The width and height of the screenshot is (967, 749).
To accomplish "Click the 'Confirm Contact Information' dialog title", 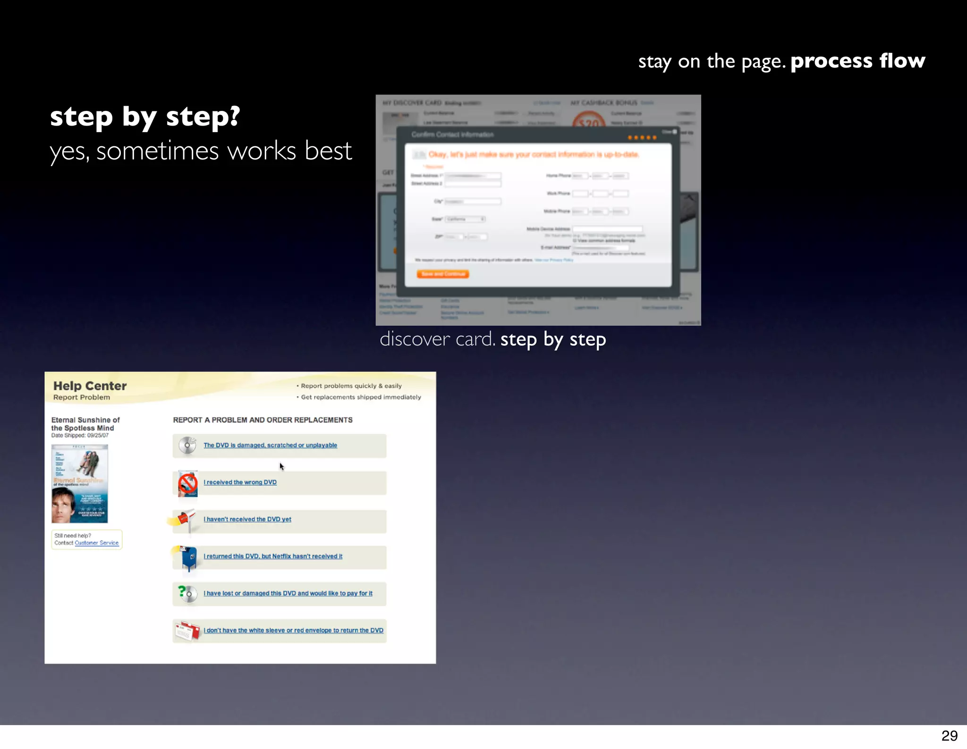I will (452, 135).
